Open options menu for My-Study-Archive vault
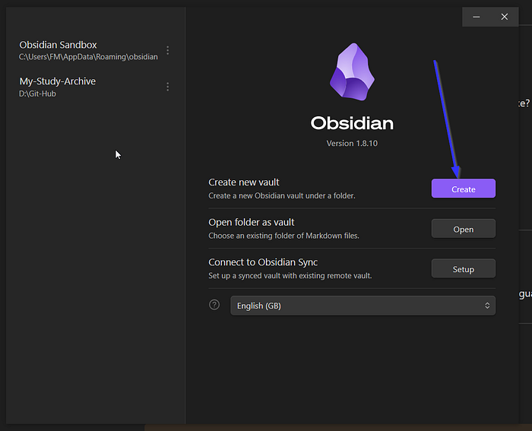532x431 pixels. [168, 87]
